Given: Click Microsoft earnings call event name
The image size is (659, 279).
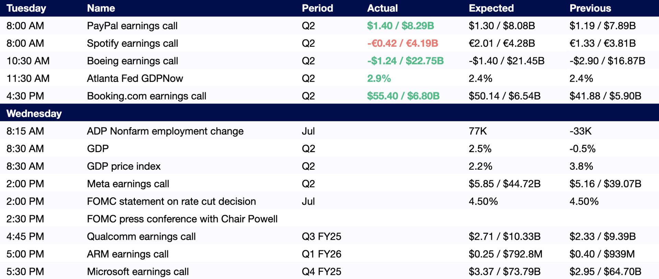Looking at the screenshot, I should point(137,271).
